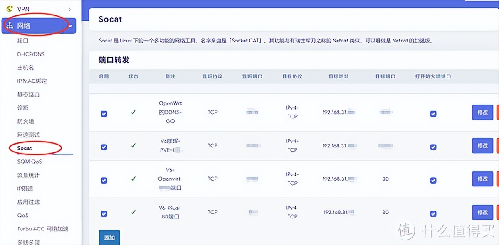Click the green status checkmark of the first rule
This screenshot has width=499, height=245.
click(x=133, y=113)
